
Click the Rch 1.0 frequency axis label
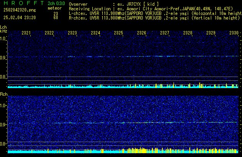pos(3,106)
